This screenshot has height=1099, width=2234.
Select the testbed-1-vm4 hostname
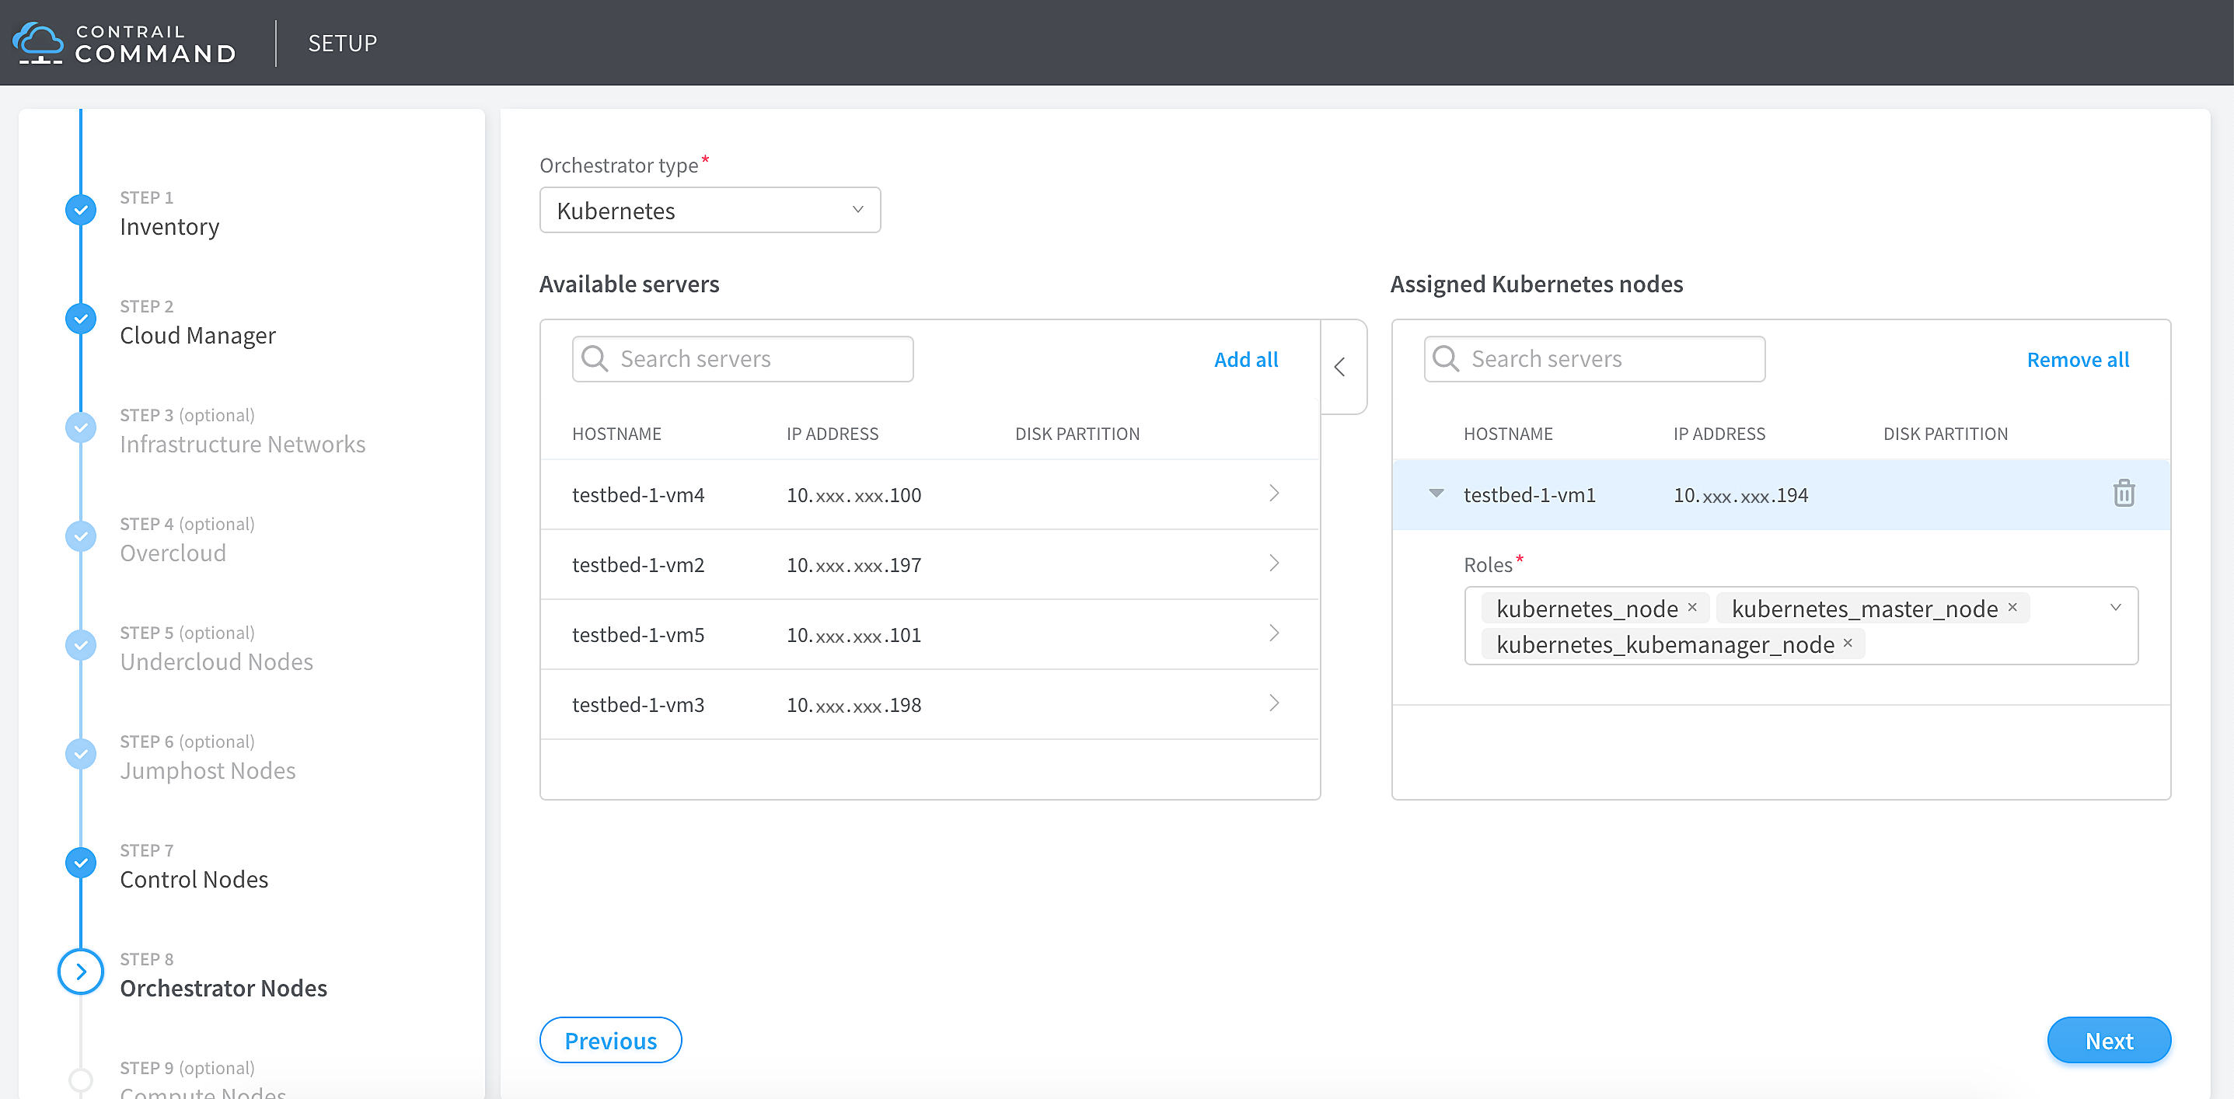click(x=638, y=494)
